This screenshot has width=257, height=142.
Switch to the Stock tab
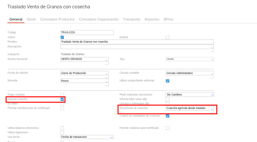coord(31,19)
